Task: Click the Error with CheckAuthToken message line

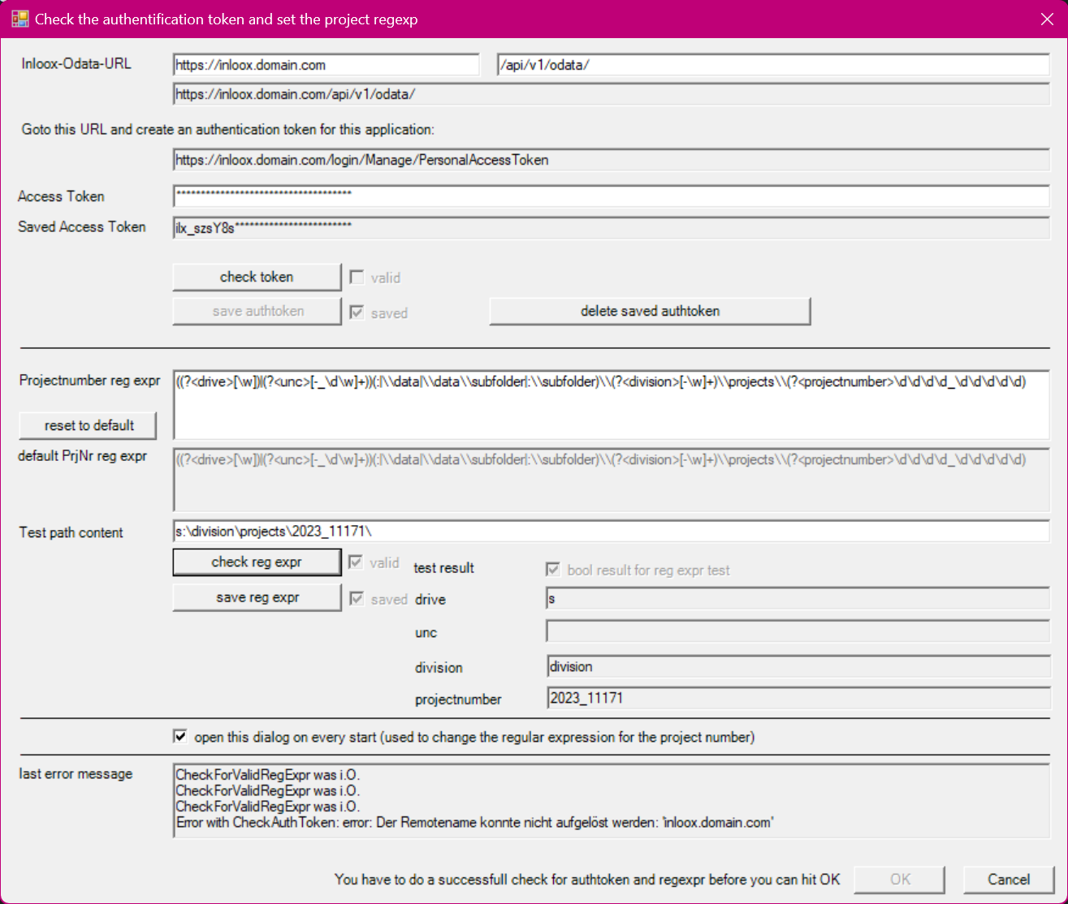Action: tap(475, 823)
